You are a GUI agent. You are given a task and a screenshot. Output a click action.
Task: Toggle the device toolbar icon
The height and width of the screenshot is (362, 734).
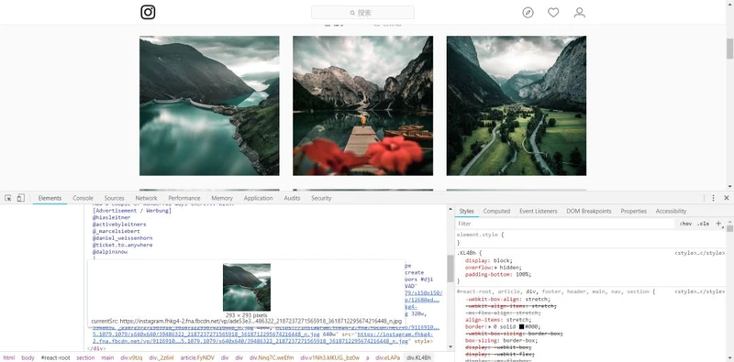pyautogui.click(x=20, y=198)
